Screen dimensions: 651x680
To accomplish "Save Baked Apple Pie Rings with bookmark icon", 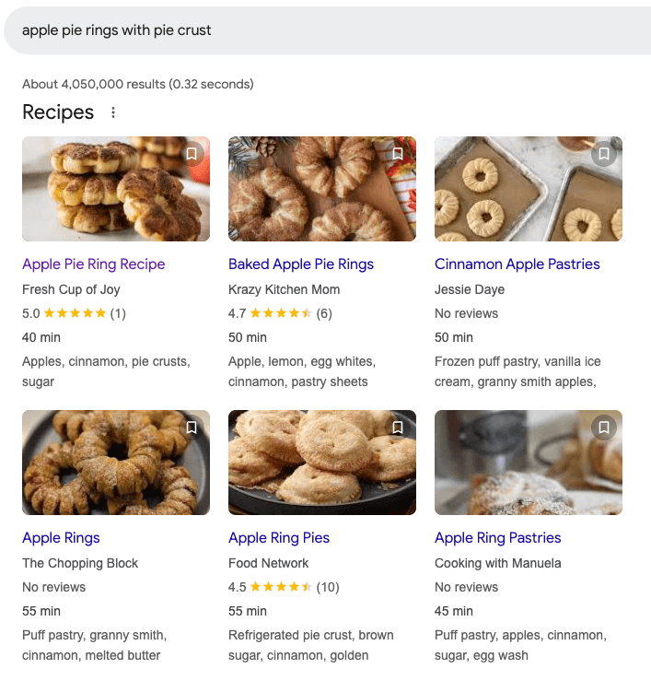I will point(398,154).
